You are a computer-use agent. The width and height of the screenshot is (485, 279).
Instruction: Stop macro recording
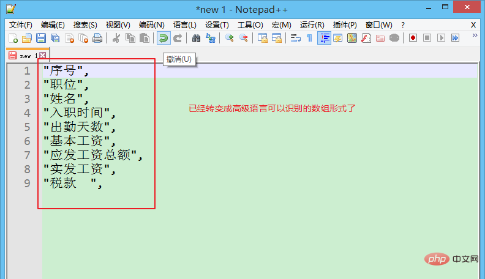[427, 38]
